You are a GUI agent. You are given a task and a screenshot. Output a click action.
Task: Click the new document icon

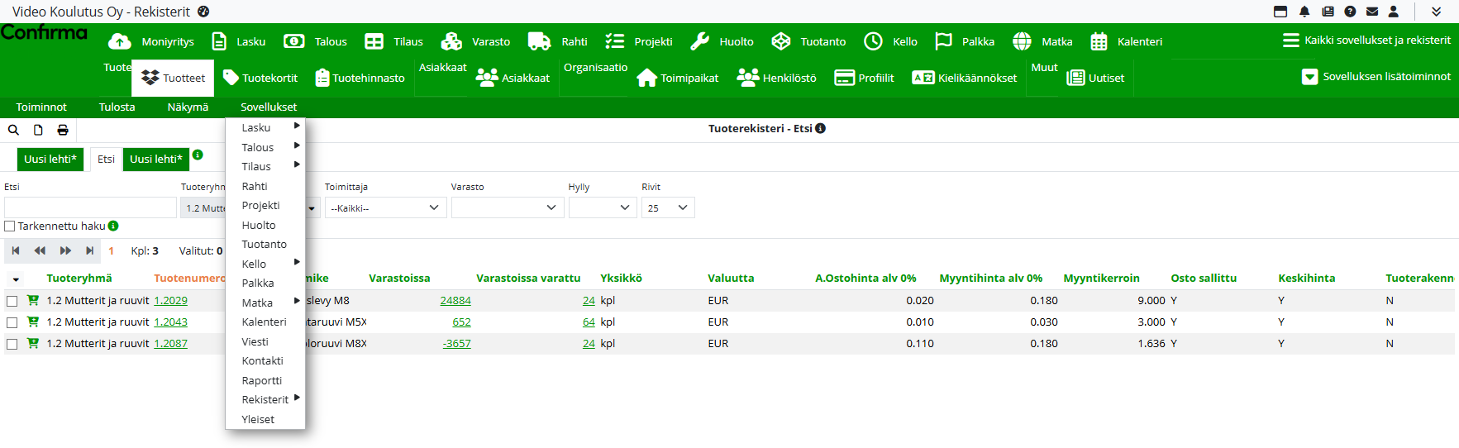tap(38, 130)
